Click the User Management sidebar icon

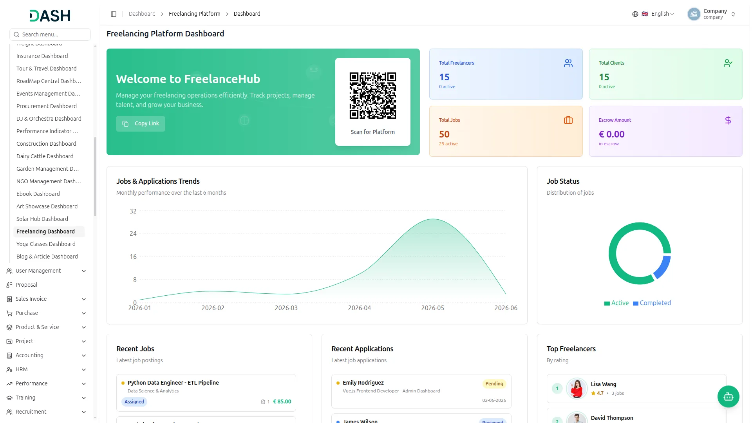(9, 271)
